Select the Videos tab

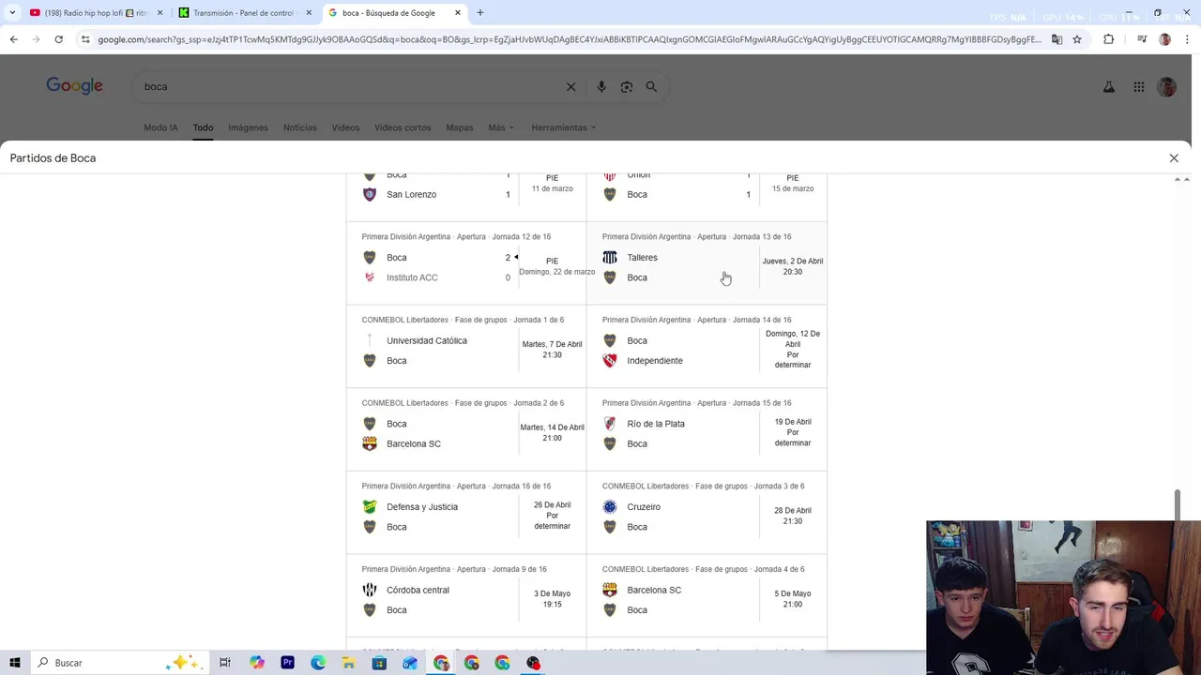(x=345, y=127)
